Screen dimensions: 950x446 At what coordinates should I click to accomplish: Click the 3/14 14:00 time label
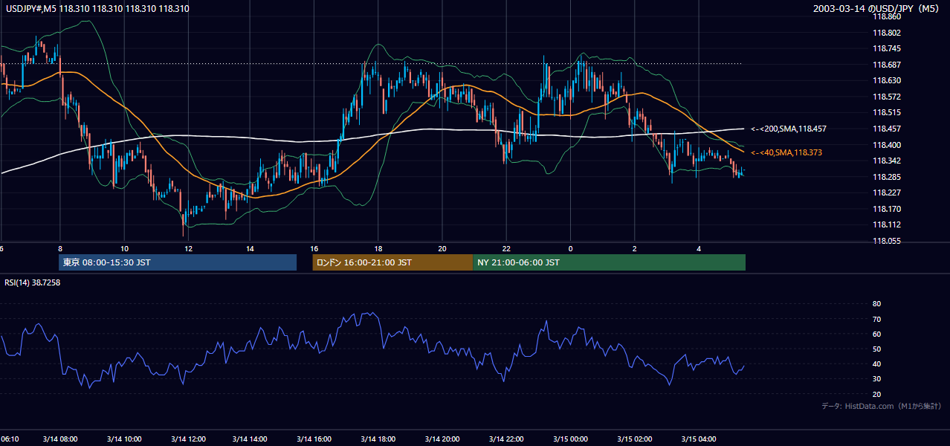[x=251, y=439]
